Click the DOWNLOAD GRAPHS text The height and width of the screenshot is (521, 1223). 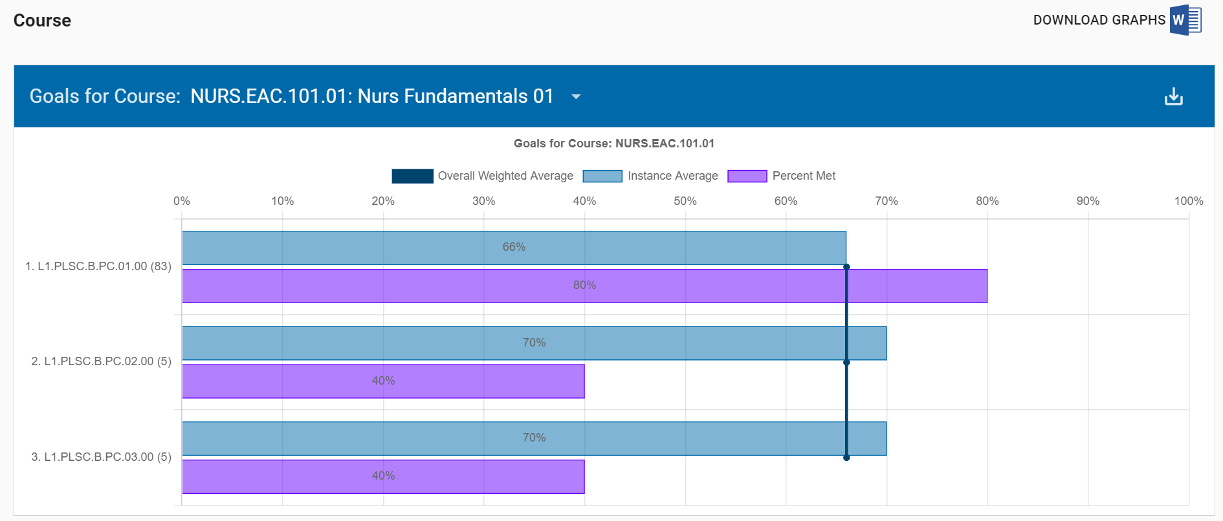click(1099, 20)
